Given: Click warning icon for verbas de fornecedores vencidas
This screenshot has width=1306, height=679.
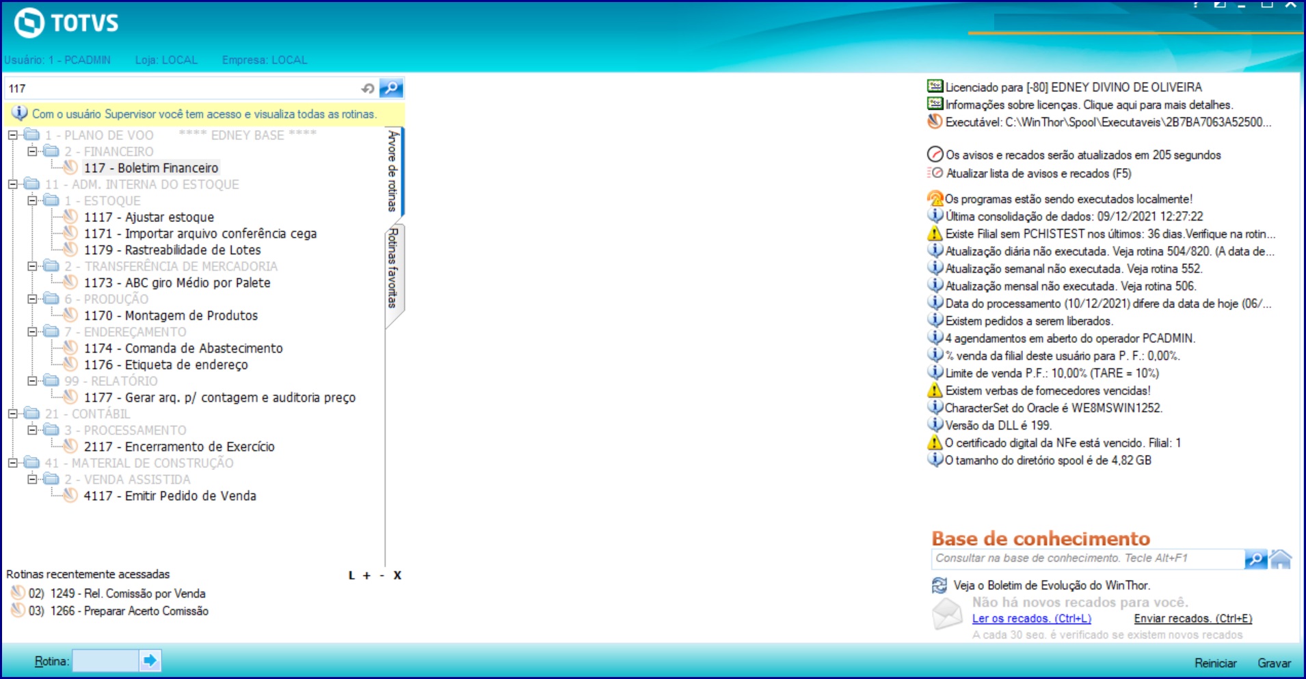Looking at the screenshot, I should pyautogui.click(x=935, y=390).
